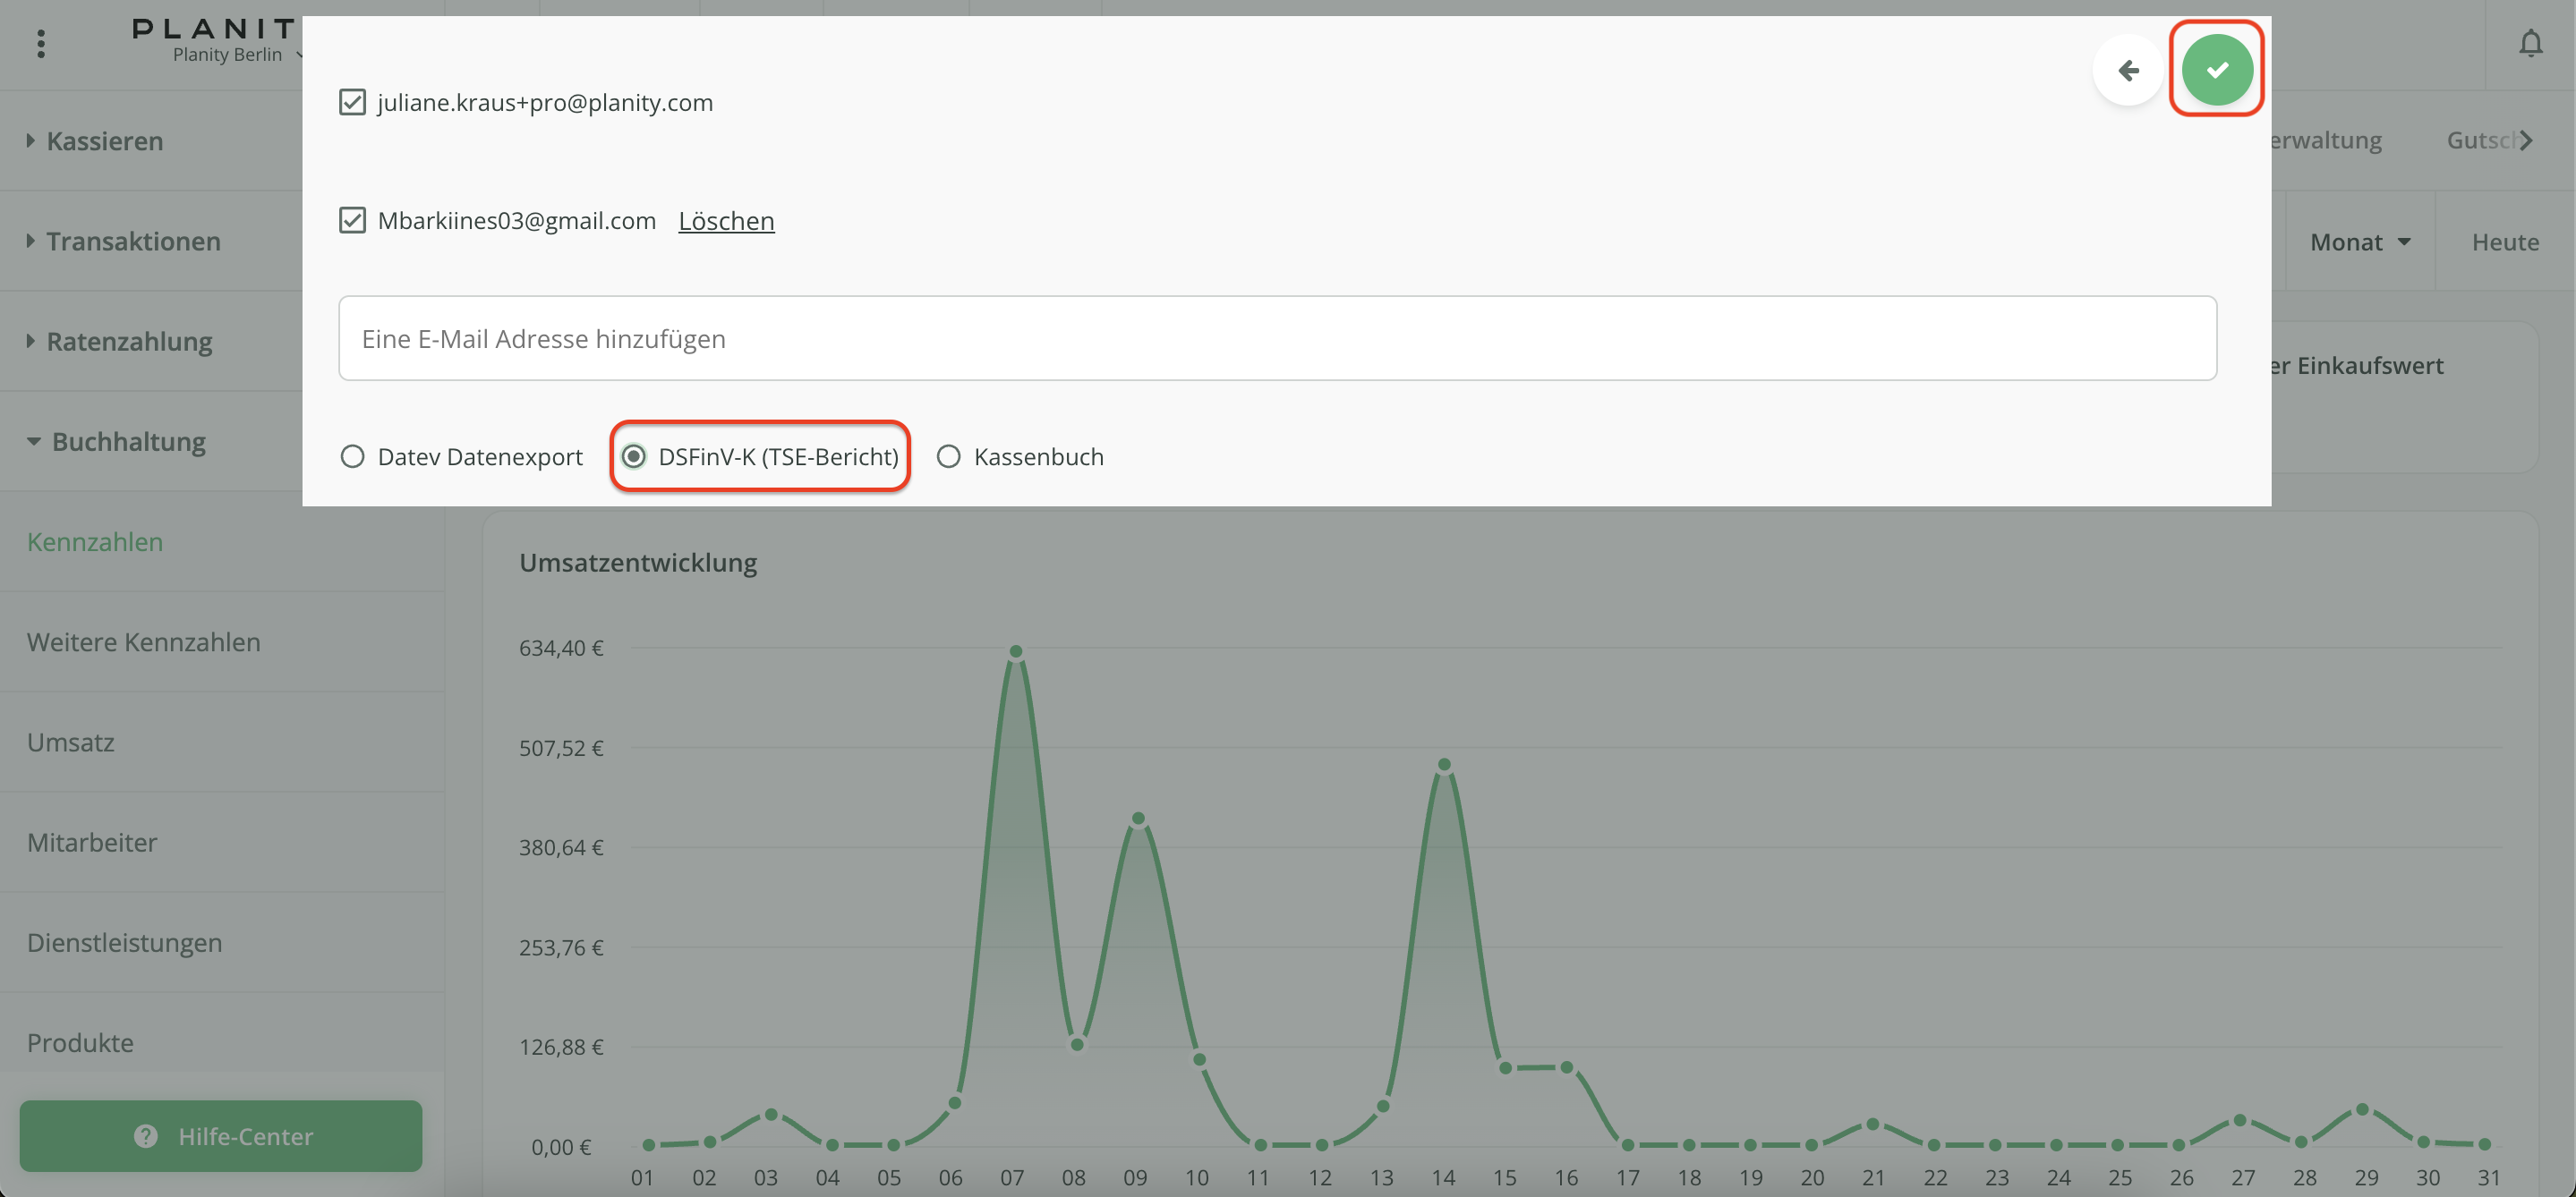
Task: Uncheck juliane.kraus+pro@planity.com checkbox
Action: 352,102
